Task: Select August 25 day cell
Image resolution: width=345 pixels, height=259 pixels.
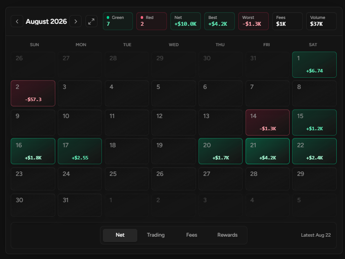Action: click(x=127, y=179)
